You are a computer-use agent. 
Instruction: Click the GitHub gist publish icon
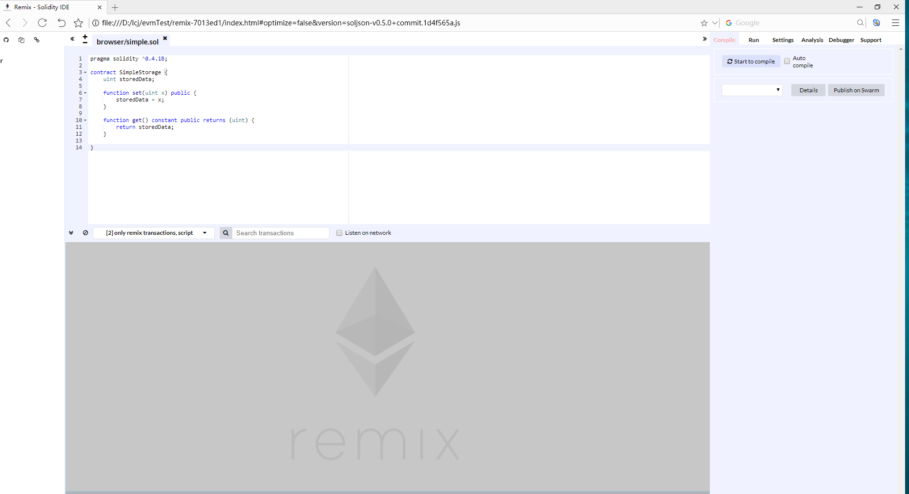coord(6,40)
